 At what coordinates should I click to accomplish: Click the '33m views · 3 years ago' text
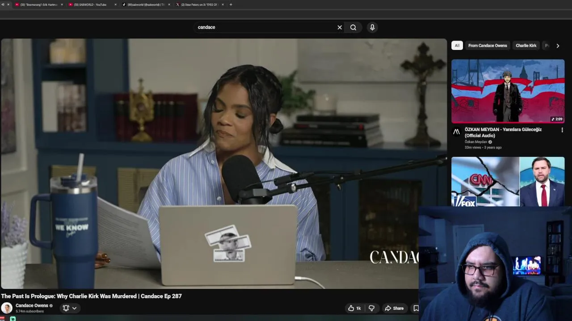click(x=483, y=147)
